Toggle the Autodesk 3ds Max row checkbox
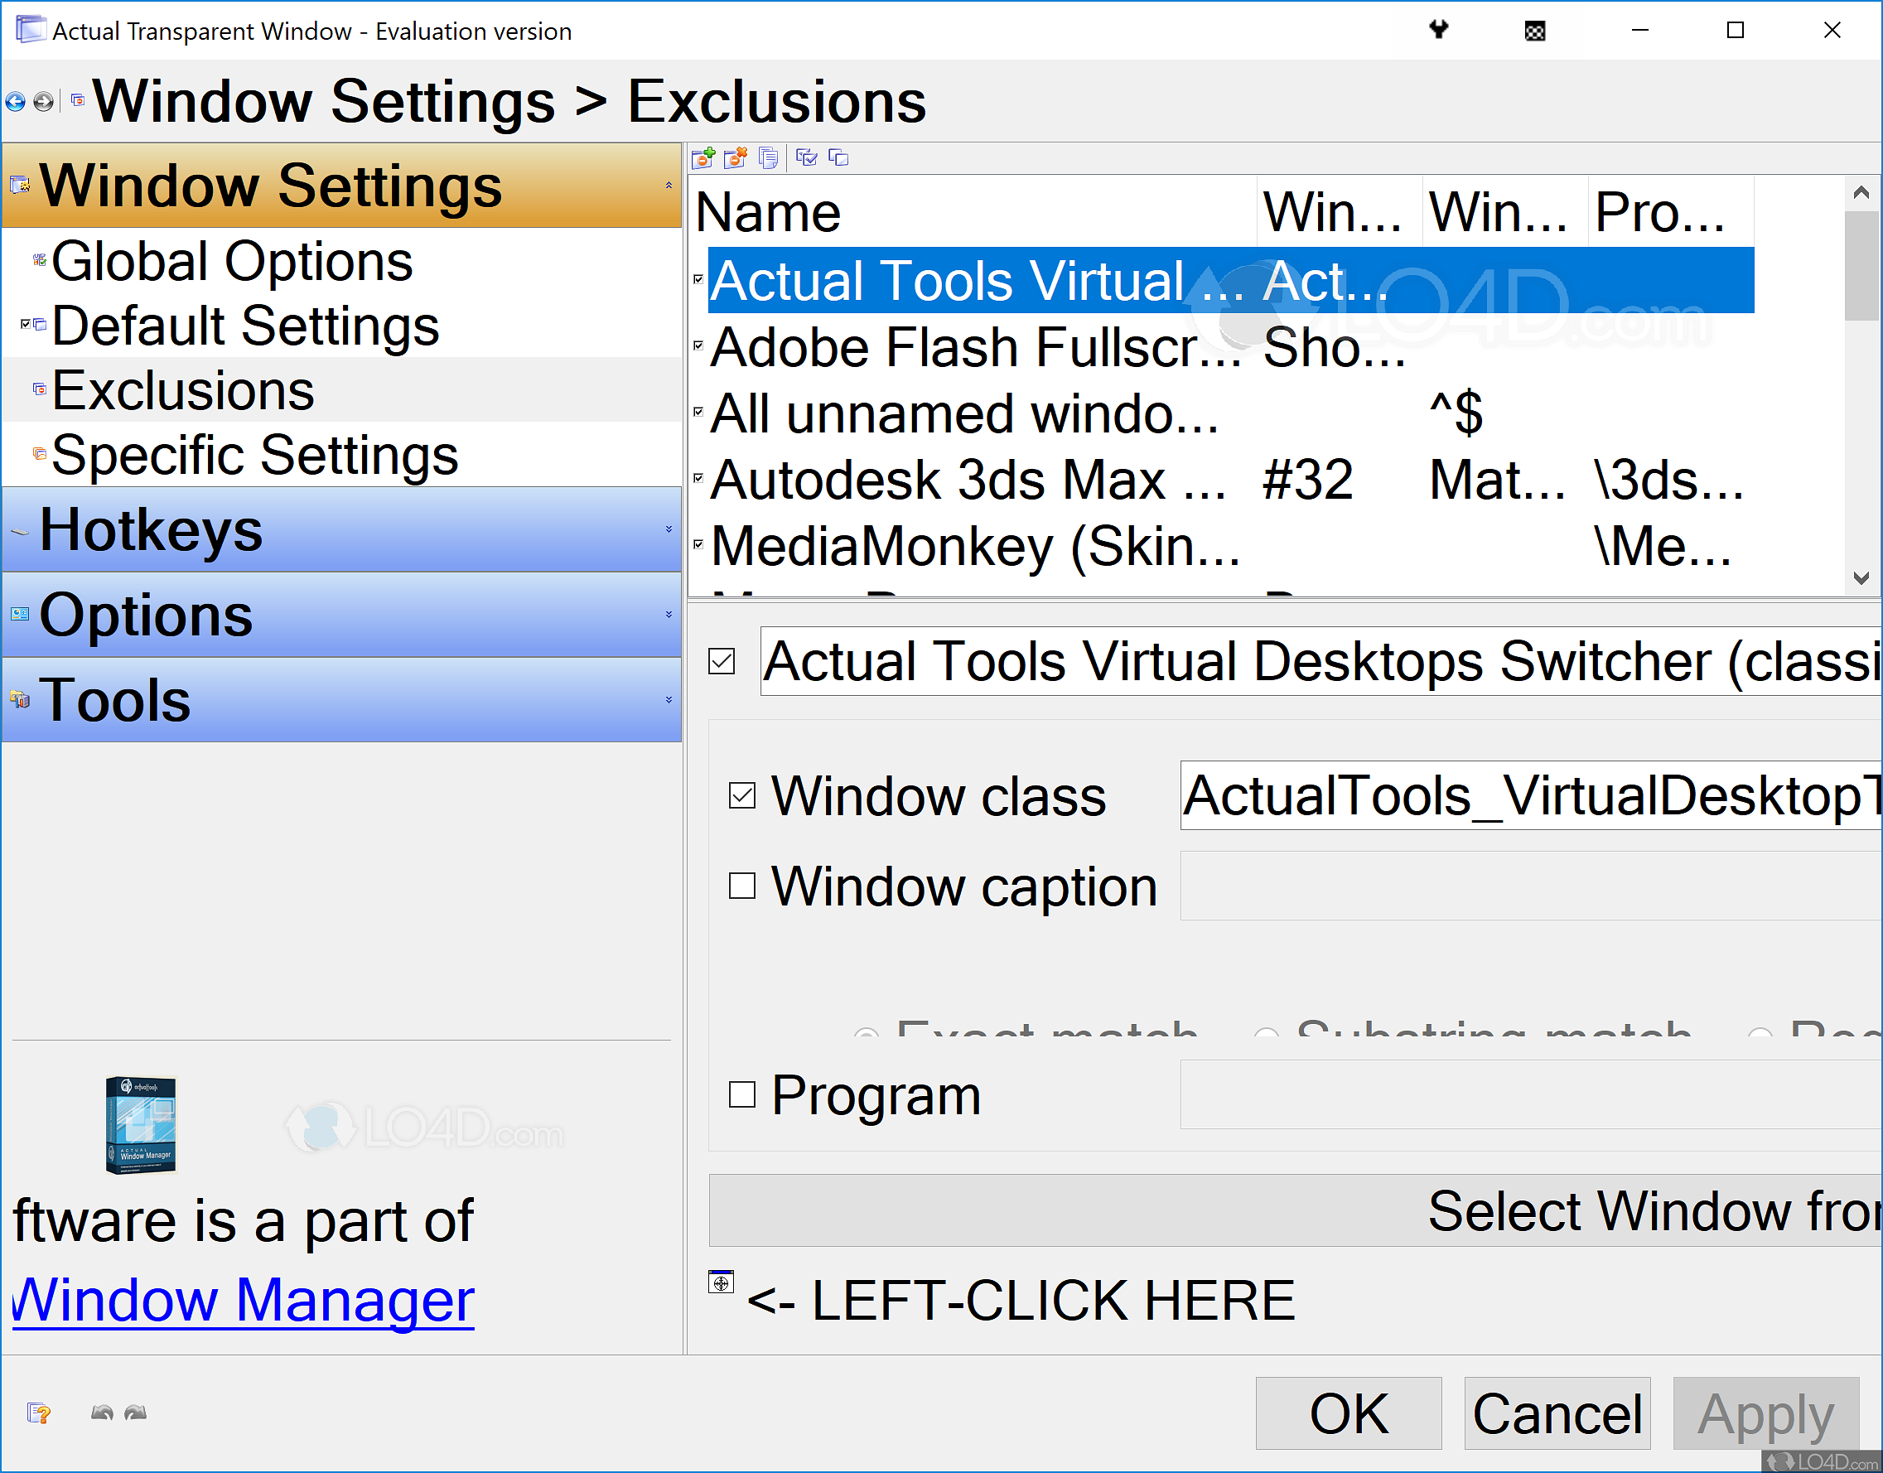The image size is (1883, 1473). pos(698,478)
